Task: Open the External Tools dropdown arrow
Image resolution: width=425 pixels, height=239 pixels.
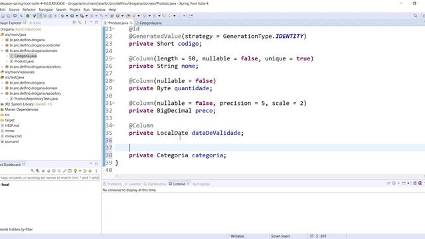Action: [86, 16]
